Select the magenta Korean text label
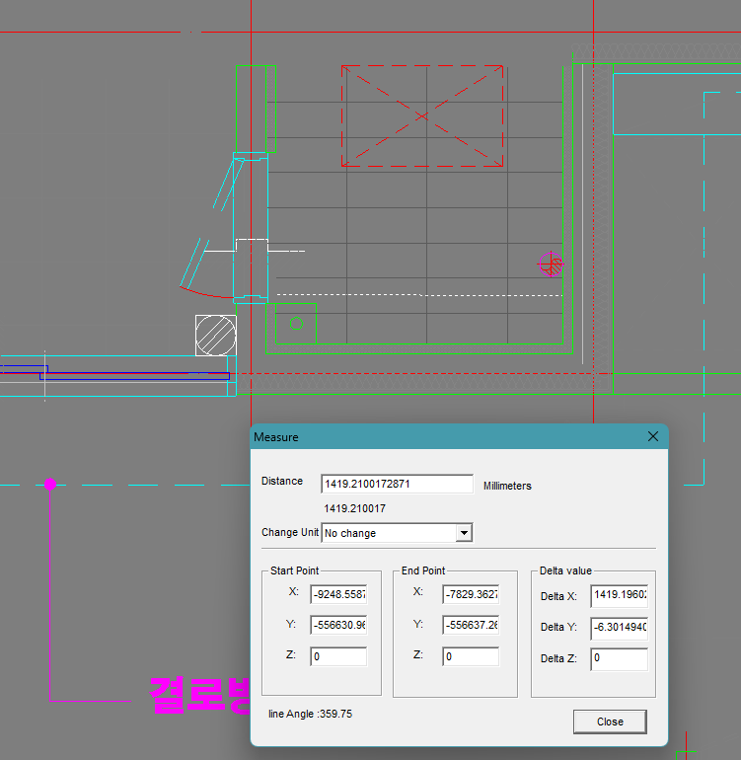Screen dimensions: 741x760 (198, 696)
